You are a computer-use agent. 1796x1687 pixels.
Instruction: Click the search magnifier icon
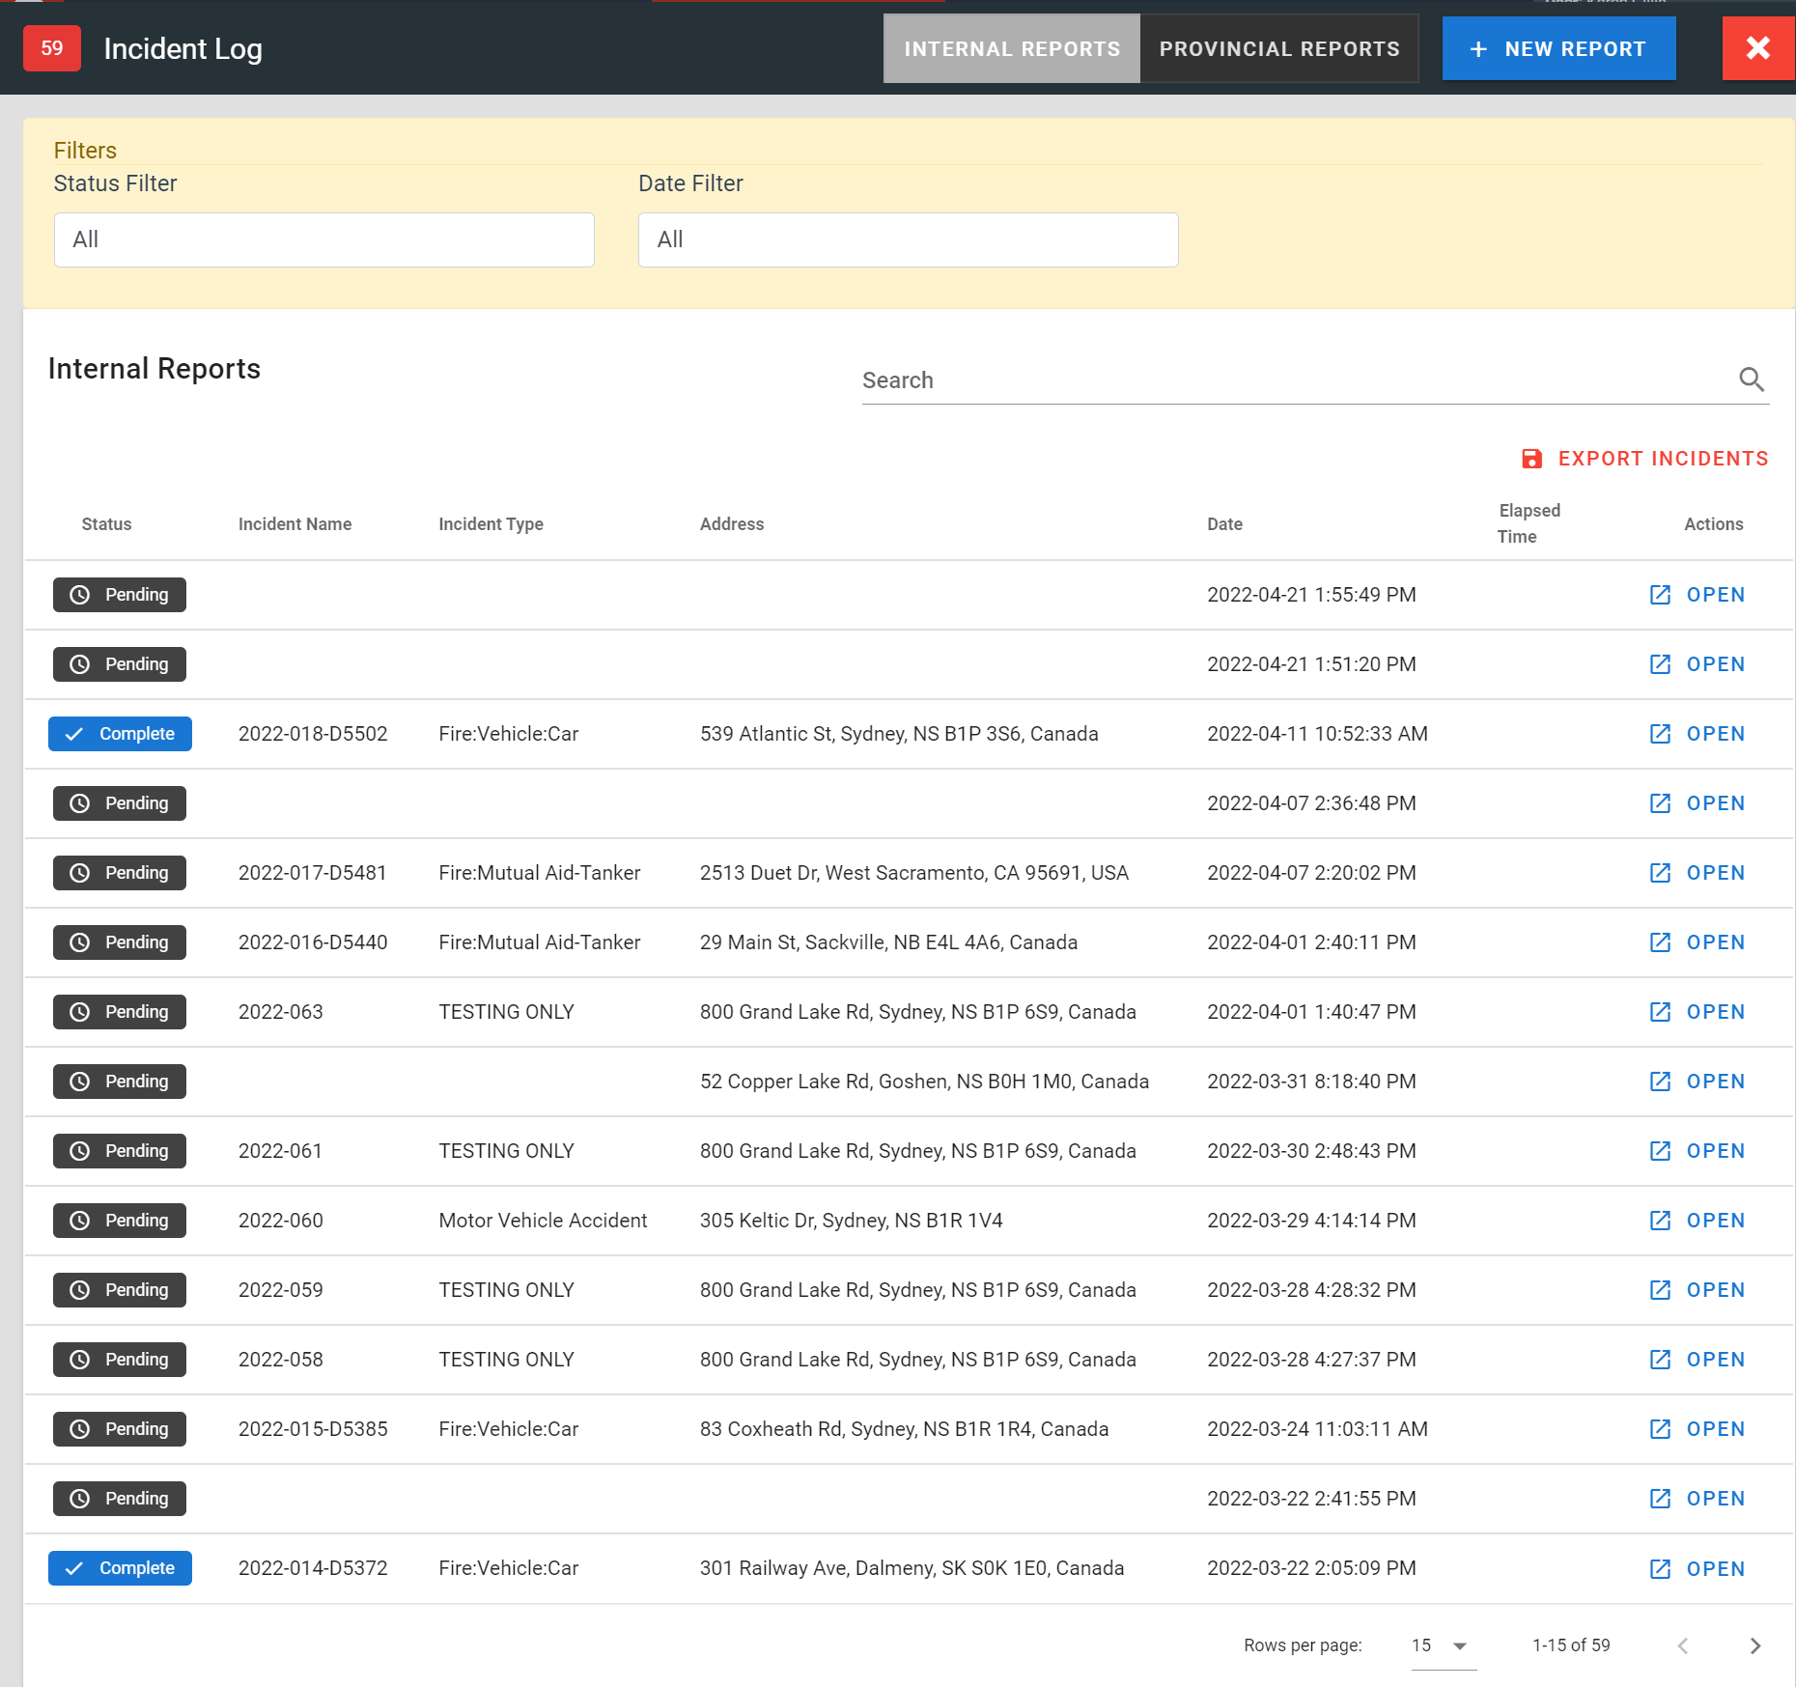tap(1751, 380)
